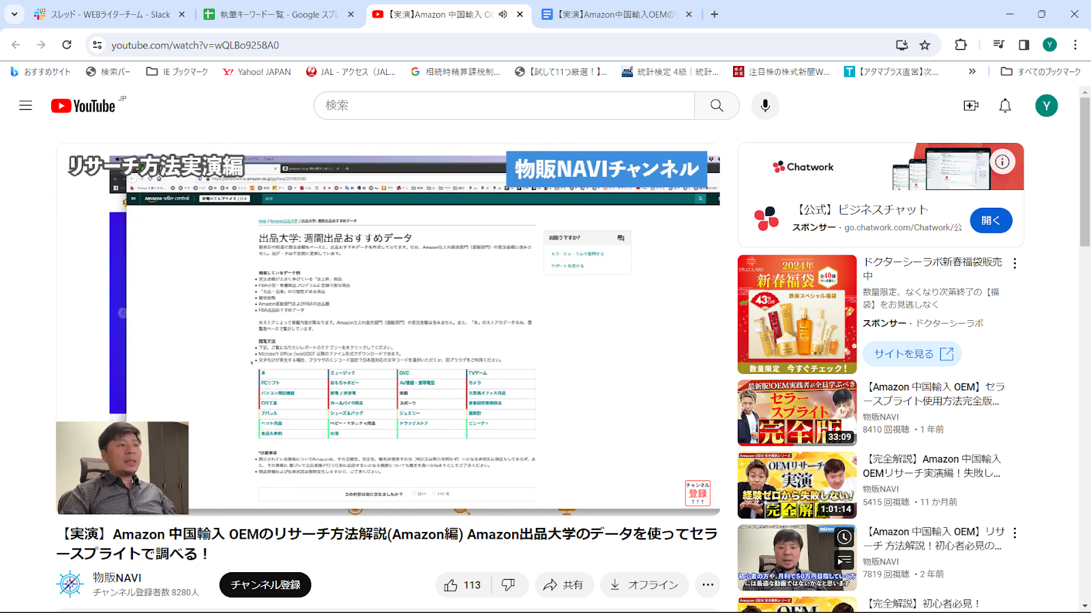Open the tab search dropdown arrow
This screenshot has height=613, width=1091.
[x=14, y=14]
